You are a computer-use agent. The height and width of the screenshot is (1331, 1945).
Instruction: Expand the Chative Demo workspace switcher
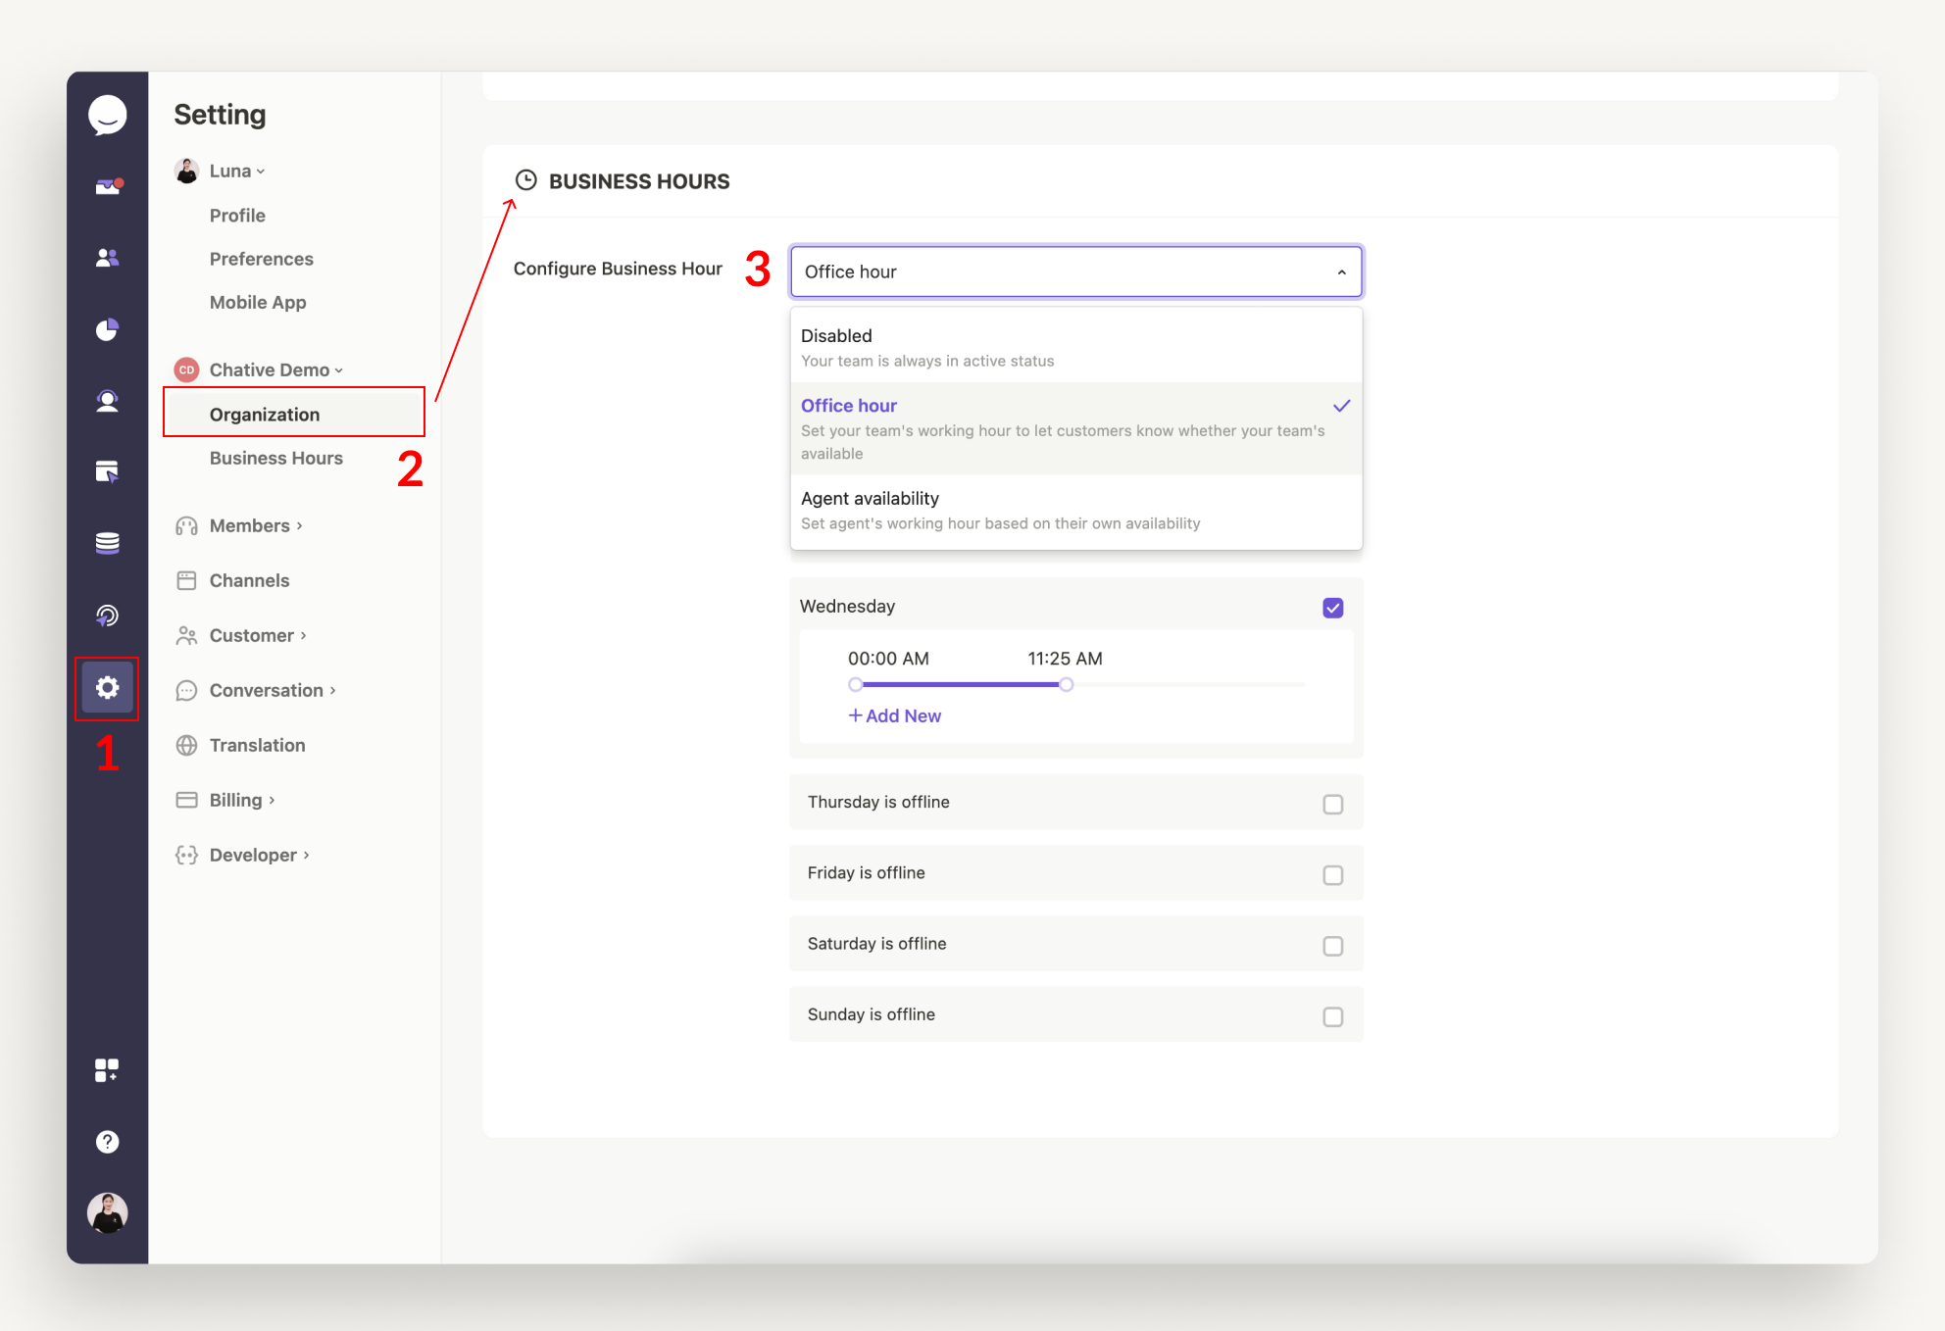coord(270,370)
